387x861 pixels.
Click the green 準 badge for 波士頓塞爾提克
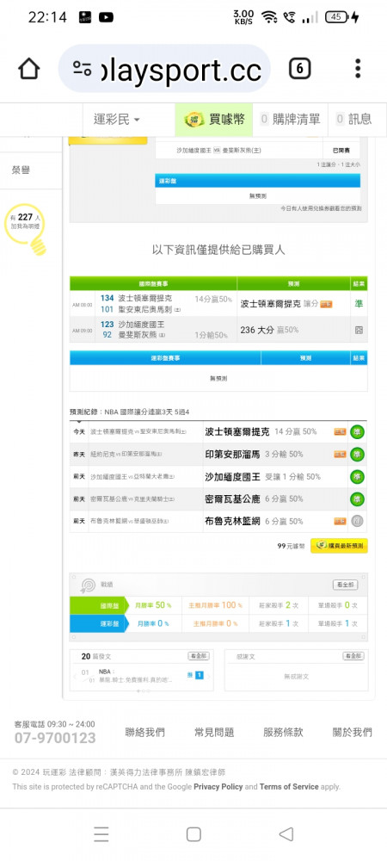click(358, 431)
